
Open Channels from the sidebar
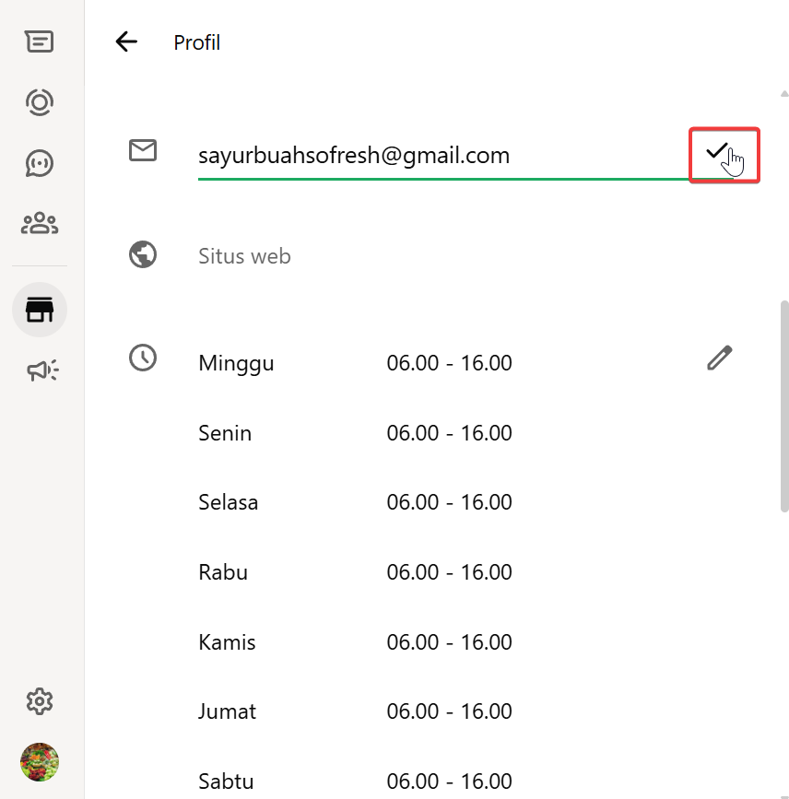[x=40, y=163]
